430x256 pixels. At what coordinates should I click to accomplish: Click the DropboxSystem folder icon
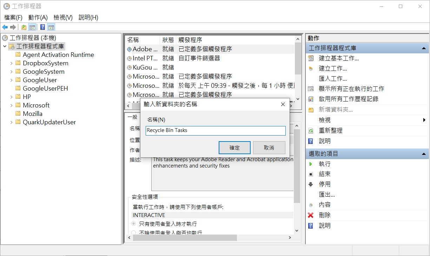tap(18, 63)
